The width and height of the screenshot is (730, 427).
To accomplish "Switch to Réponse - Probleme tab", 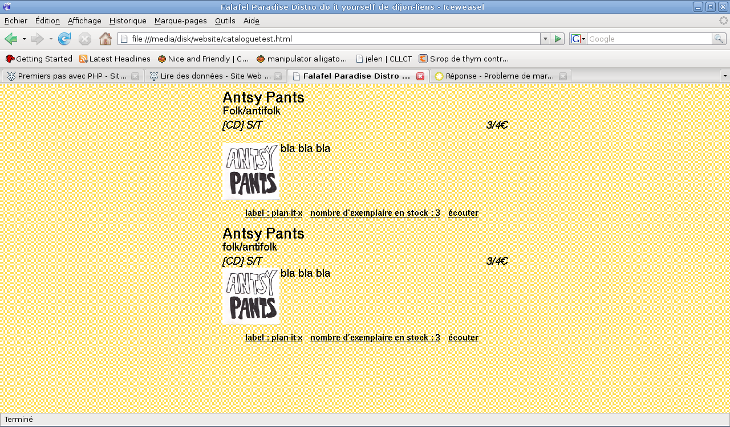I will pos(495,76).
